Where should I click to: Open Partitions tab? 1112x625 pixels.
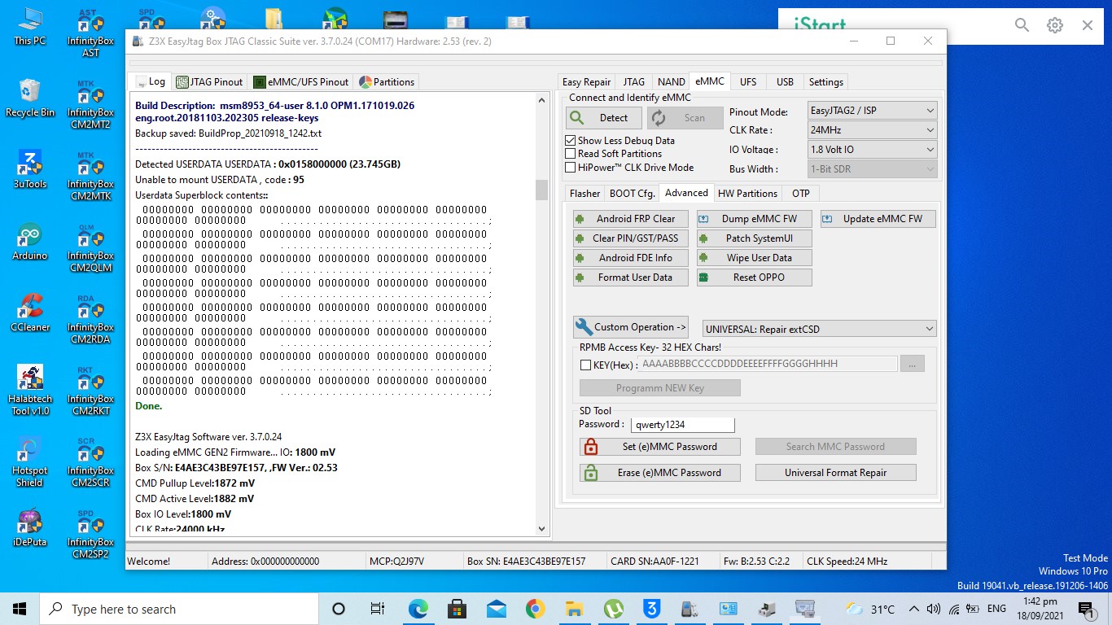pyautogui.click(x=387, y=81)
